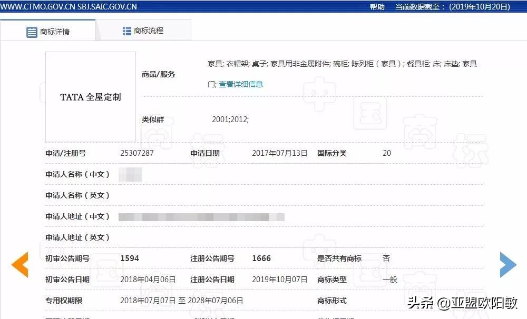
Task: Click the right blue navigation arrow
Action: pyautogui.click(x=508, y=265)
